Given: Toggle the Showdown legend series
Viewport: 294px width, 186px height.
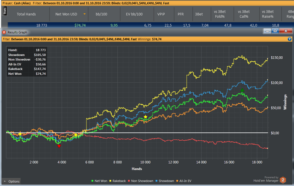Looking at the screenshot, I should (x=165, y=181).
